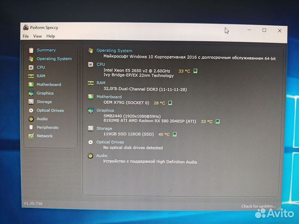Click the Audio speaker icon in sidebar
Screen dimensions: 299x224
point(31,119)
